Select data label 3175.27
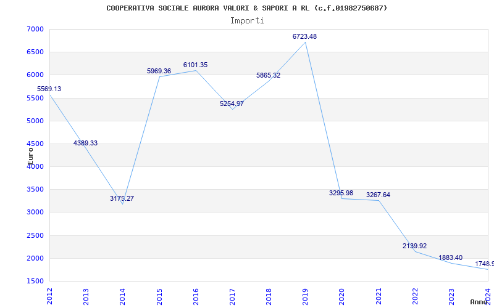 tap(122, 198)
